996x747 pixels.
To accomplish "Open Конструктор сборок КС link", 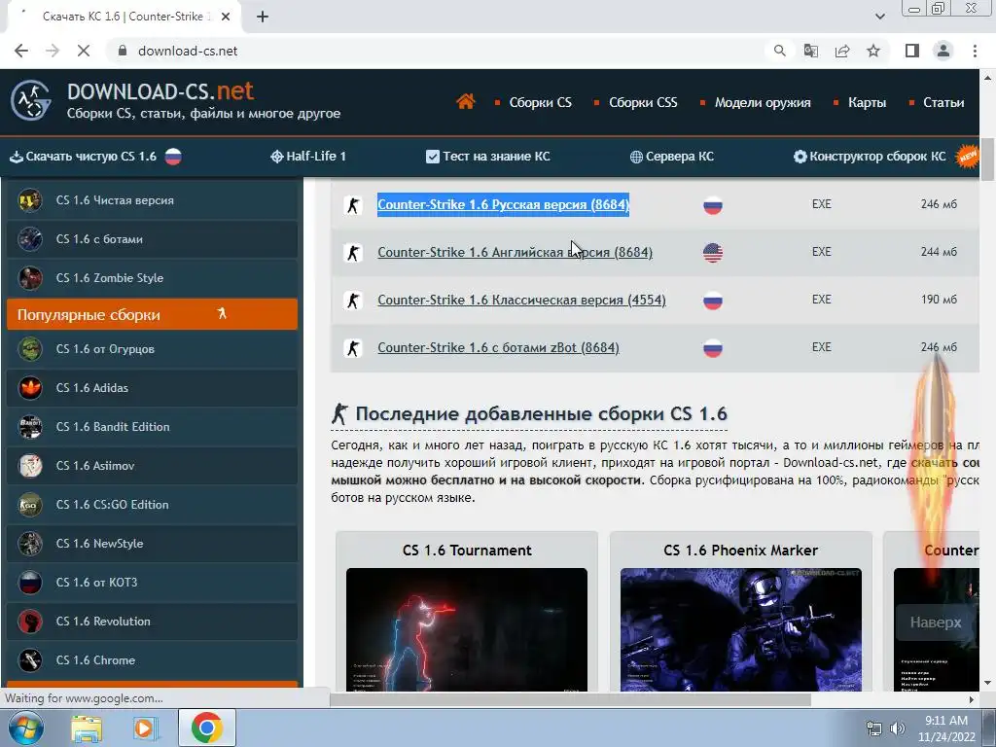I will point(870,157).
